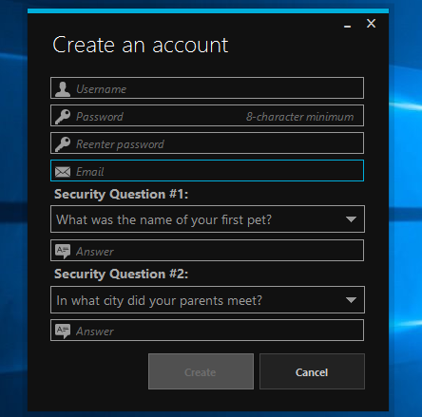This screenshot has height=417, width=422.
Task: Focus the Answer field for Security Question #1
Action: 207,251
